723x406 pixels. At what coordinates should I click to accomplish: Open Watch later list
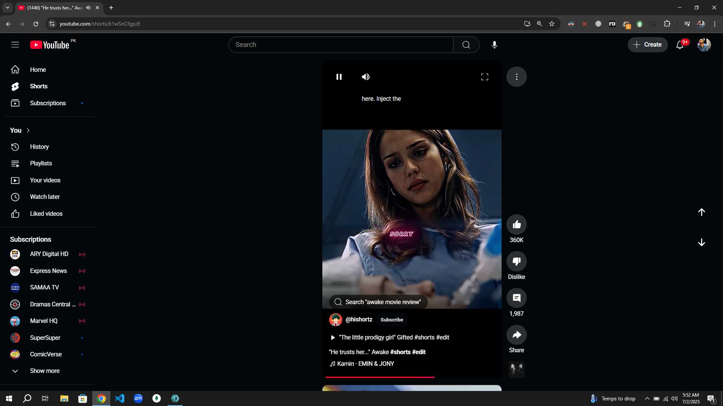[48, 197]
